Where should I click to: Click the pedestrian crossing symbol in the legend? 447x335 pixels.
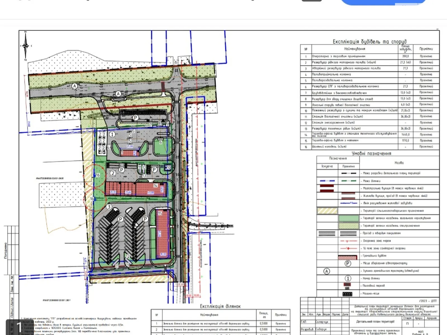tap(347, 285)
